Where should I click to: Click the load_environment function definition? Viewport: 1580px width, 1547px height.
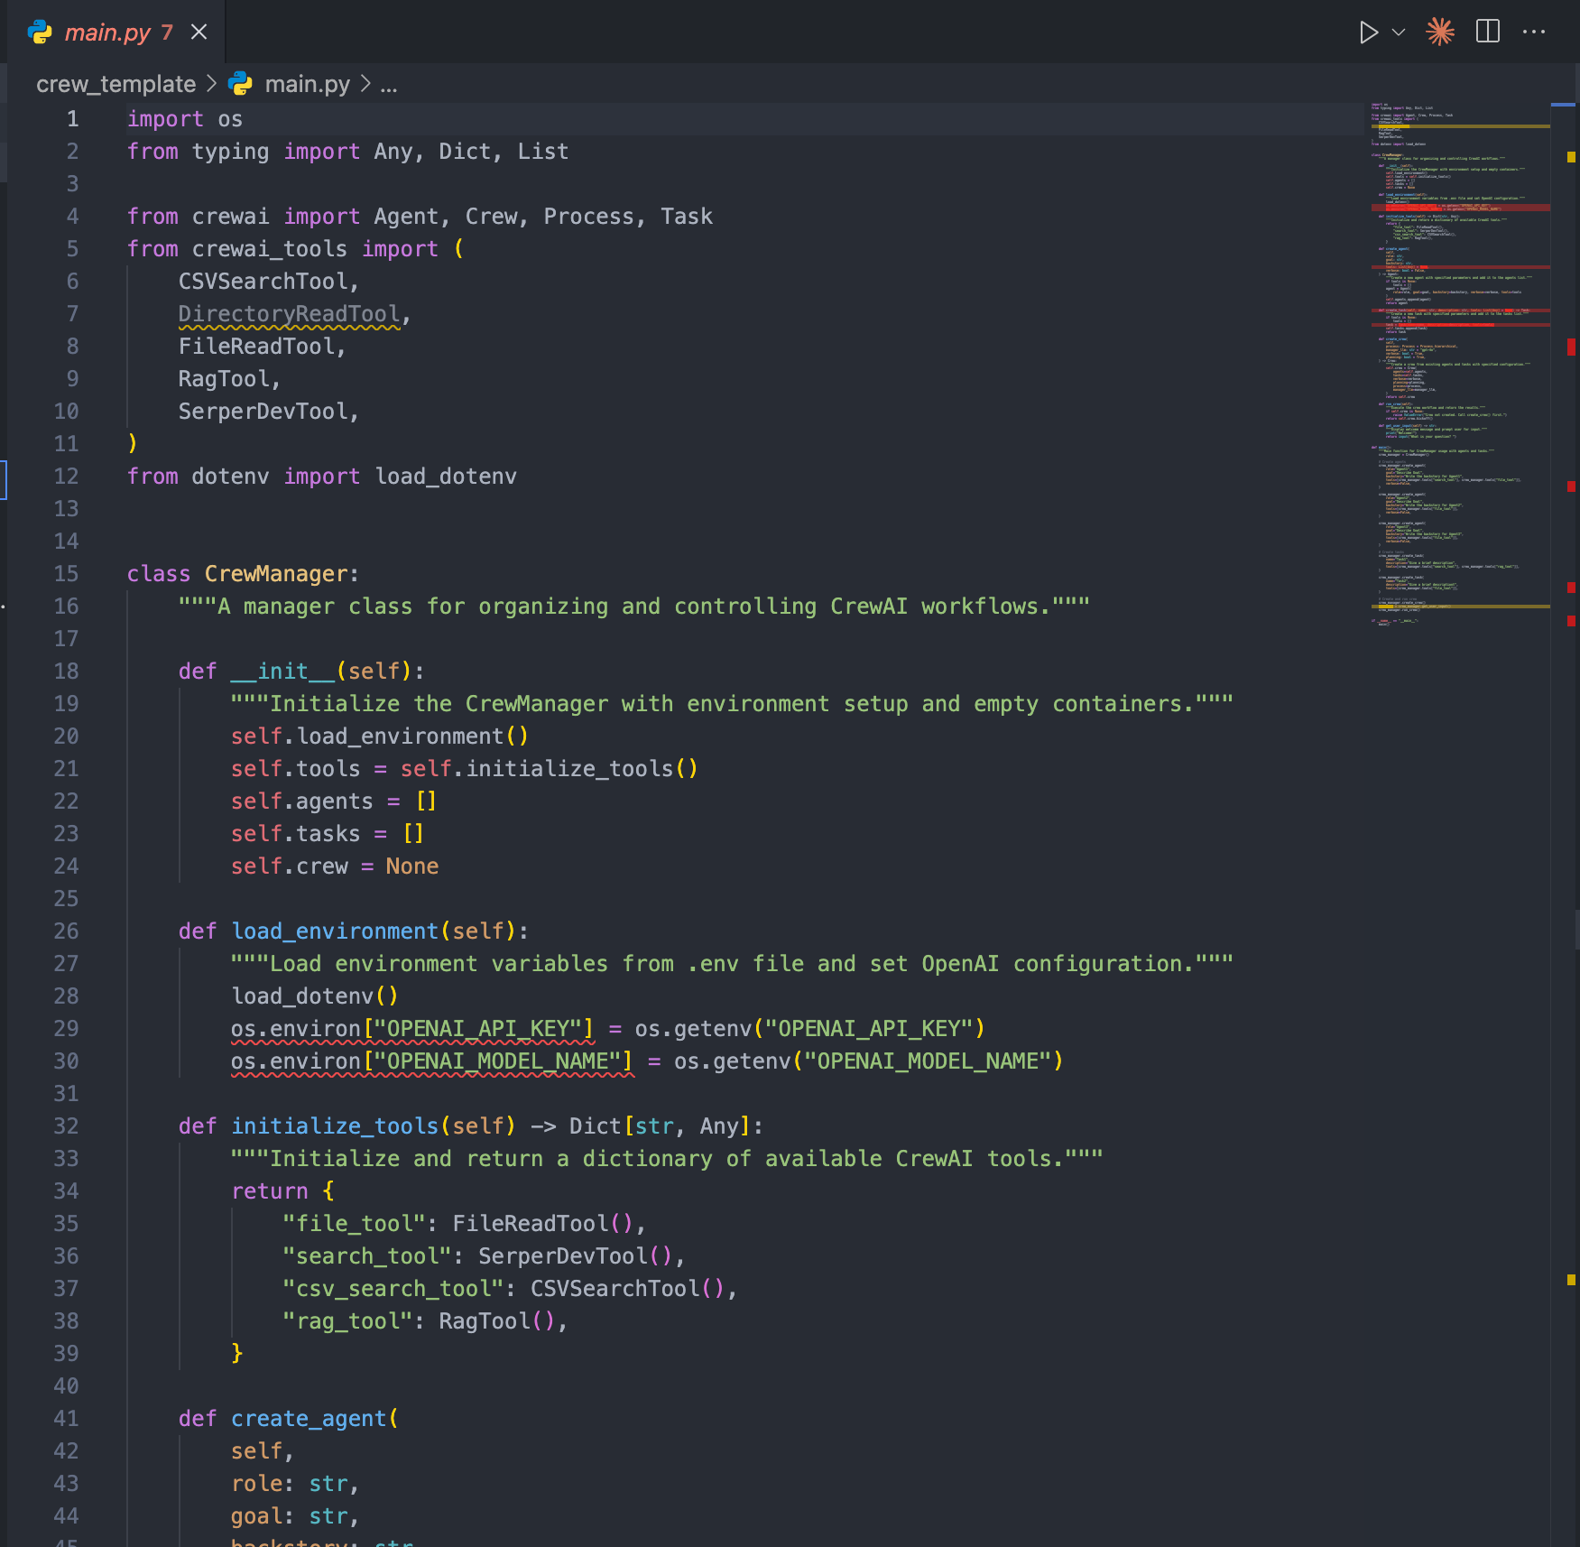click(335, 931)
